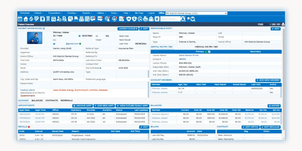Click the Add New Appt button
This screenshot has width=302, height=151.
[104, 106]
